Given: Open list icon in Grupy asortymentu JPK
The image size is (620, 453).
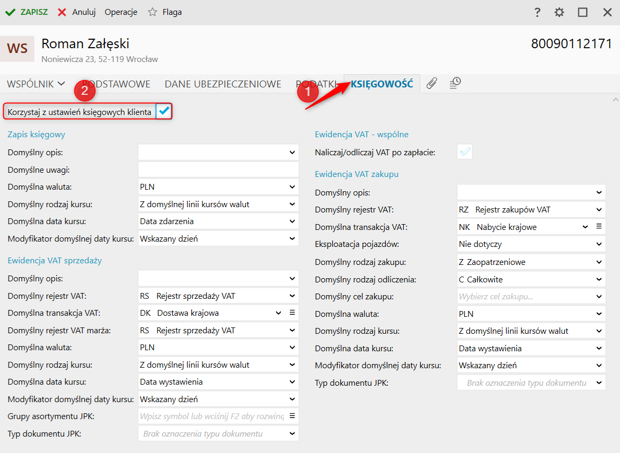Looking at the screenshot, I should click(292, 416).
